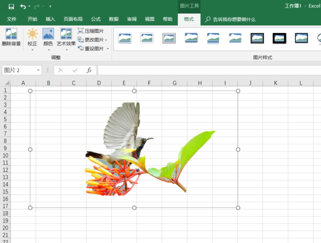Open the Corrections (校正) tool
Image resolution: width=321 pixels, height=243 pixels.
(x=33, y=37)
